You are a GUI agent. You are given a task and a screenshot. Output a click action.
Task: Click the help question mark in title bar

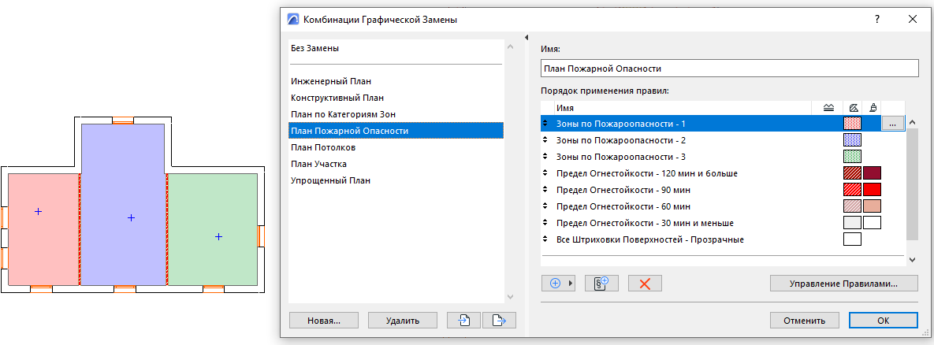[876, 19]
